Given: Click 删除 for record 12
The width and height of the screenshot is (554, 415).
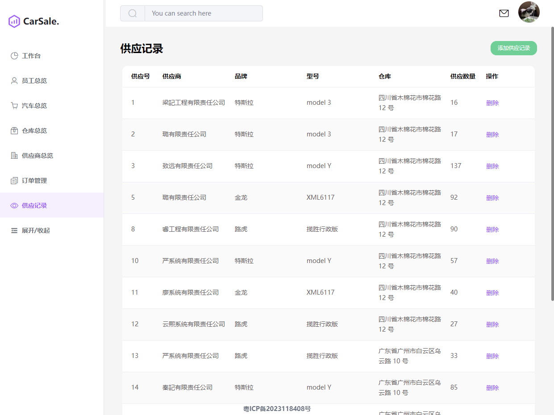Looking at the screenshot, I should 492,325.
